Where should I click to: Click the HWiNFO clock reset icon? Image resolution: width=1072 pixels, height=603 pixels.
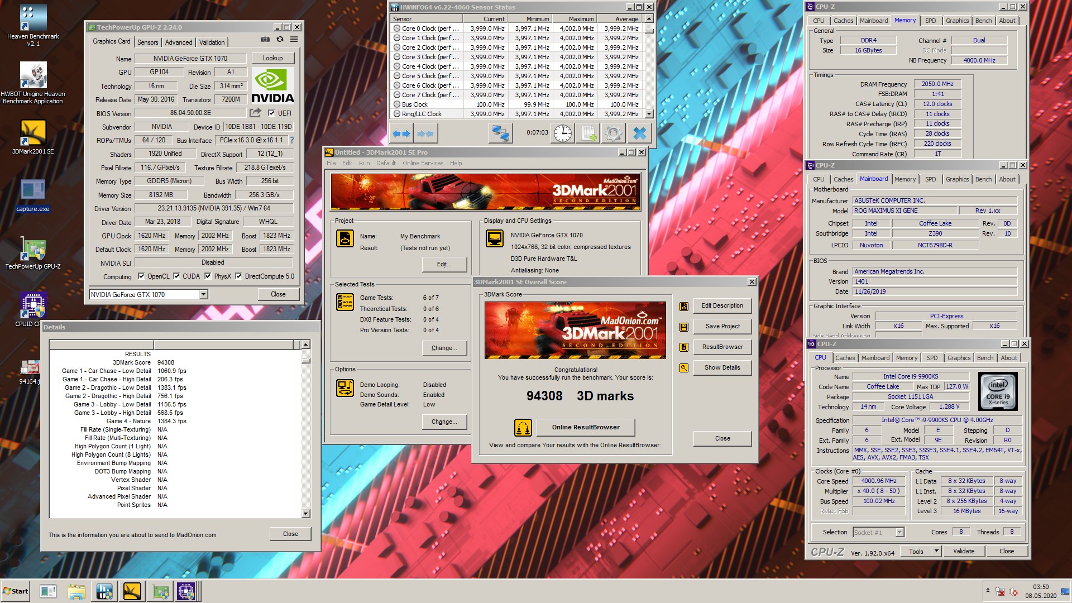point(562,133)
